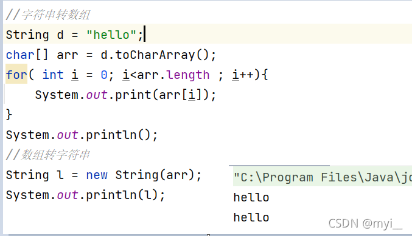Click the console command path line "C:\Program Files\Java"
This screenshot has height=236, width=412.
click(x=323, y=178)
